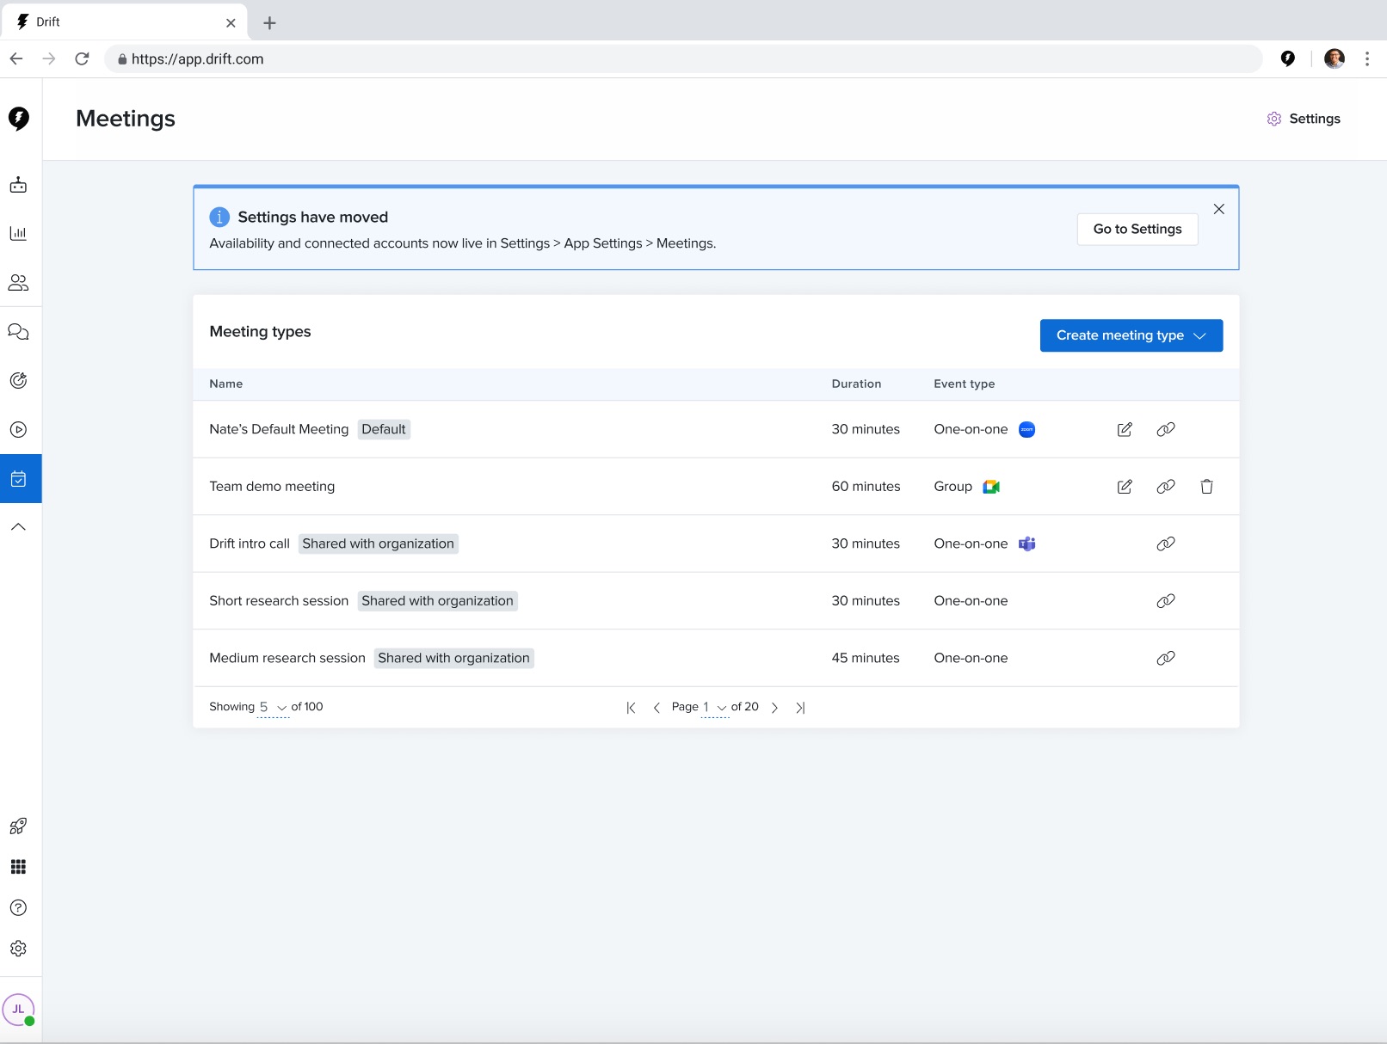Image resolution: width=1387 pixels, height=1044 pixels.
Task: Click the browser address bar
Action: [x=684, y=59]
